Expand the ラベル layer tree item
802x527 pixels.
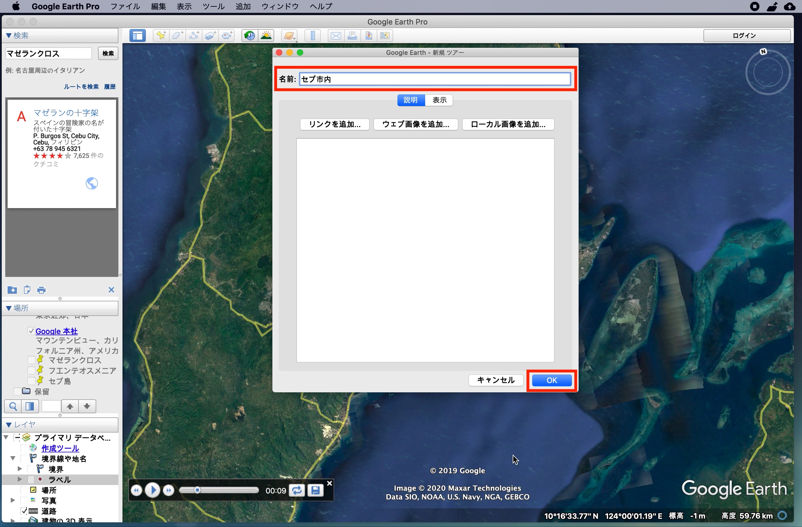click(20, 479)
